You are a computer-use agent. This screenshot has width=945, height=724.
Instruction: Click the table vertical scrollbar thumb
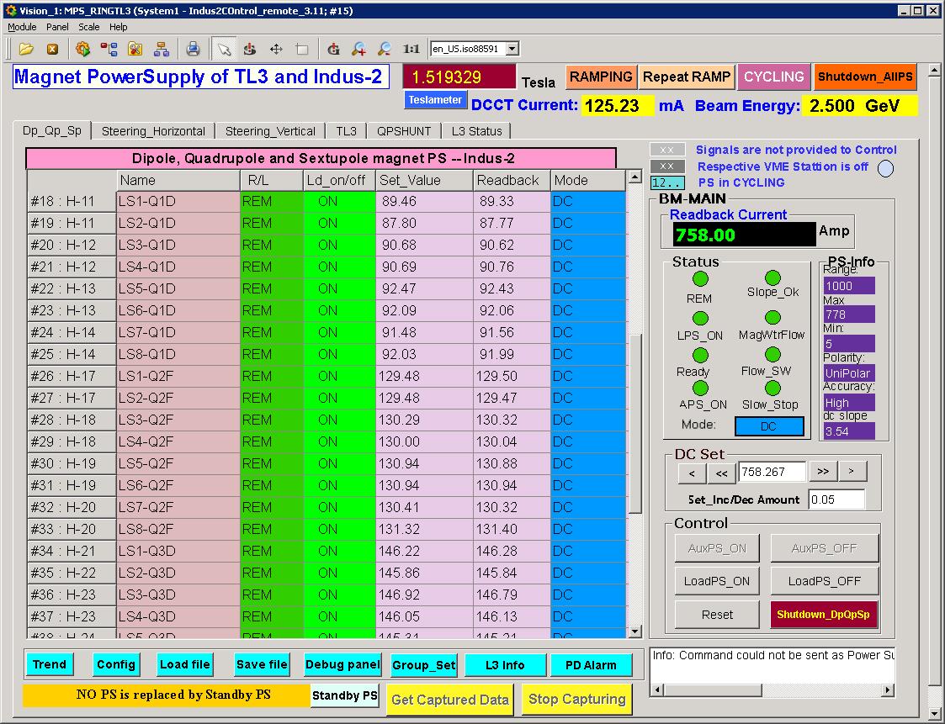click(634, 423)
